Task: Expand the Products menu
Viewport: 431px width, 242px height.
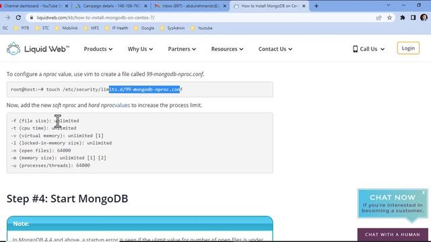Action: (98, 49)
